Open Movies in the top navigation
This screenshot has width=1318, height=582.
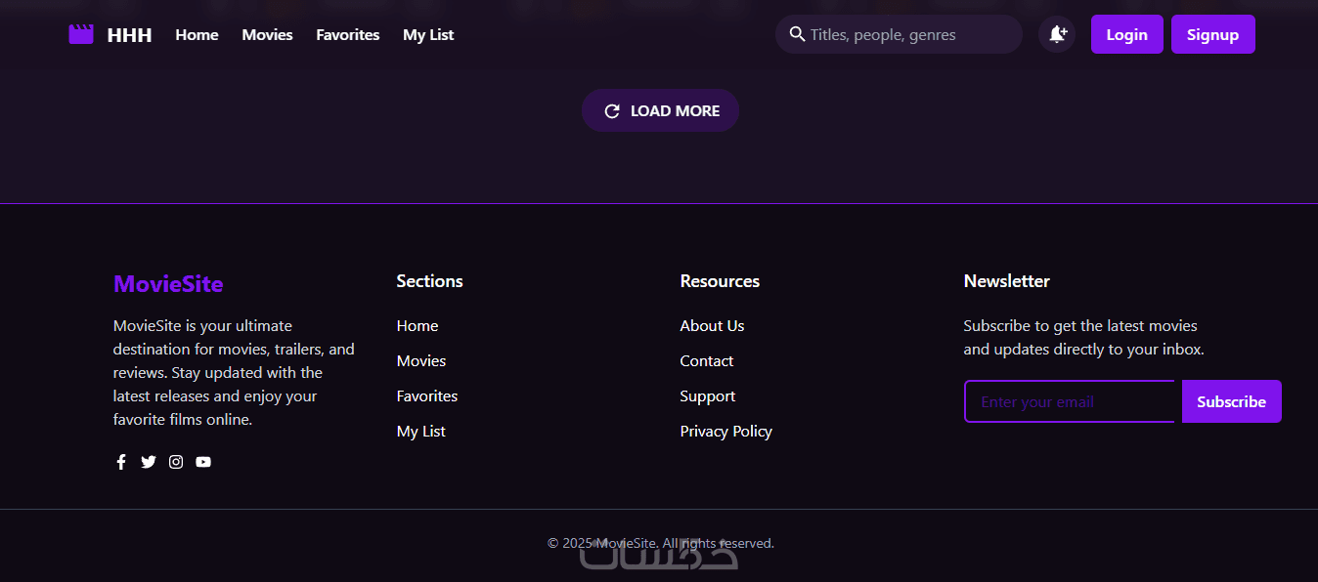click(267, 34)
